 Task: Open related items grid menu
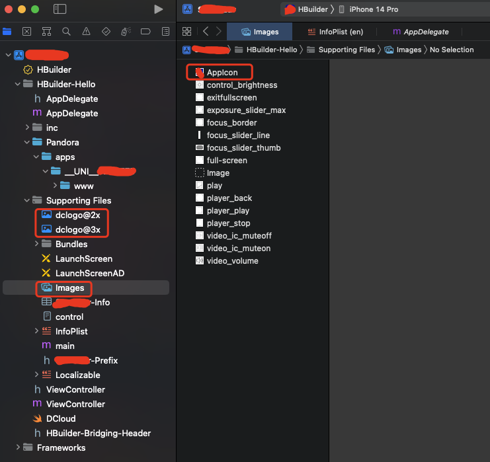pos(187,31)
